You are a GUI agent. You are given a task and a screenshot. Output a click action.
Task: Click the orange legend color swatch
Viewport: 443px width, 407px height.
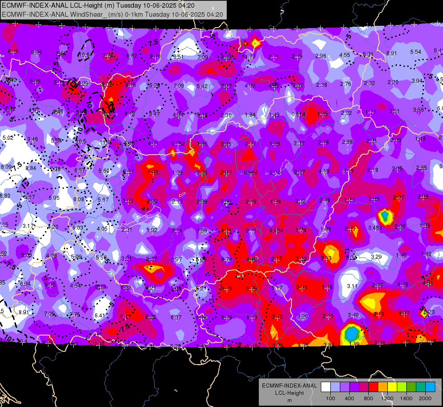click(382, 387)
